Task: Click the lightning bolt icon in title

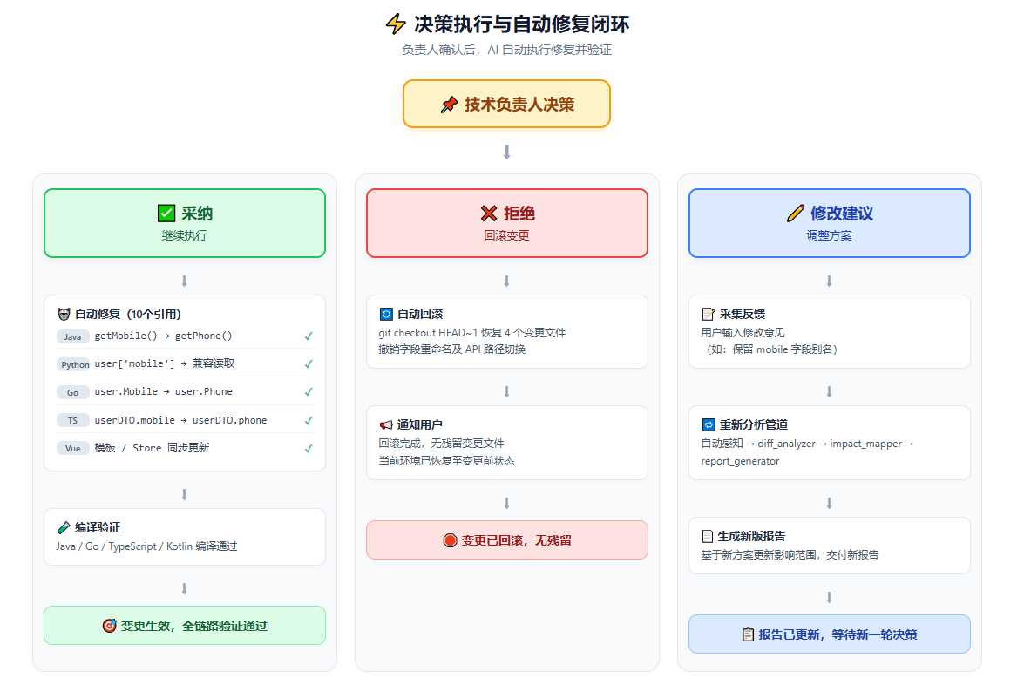Action: pos(395,24)
